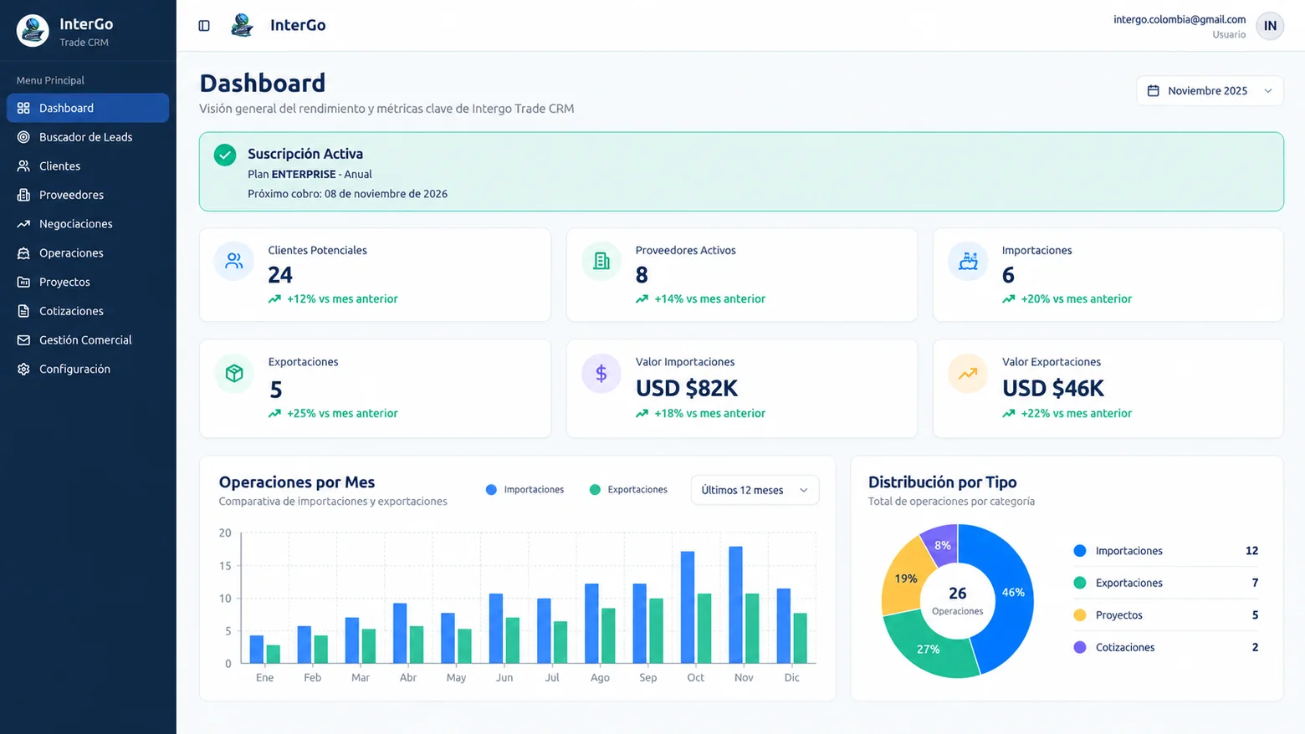Open Dashboard in the main menu

(88, 108)
